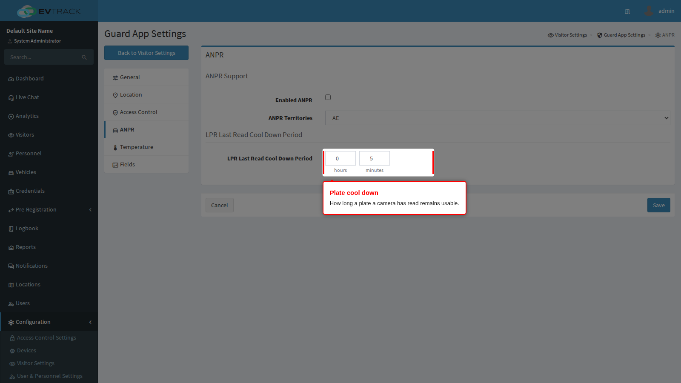Viewport: 681px width, 383px height.
Task: Select the General settings tab
Action: 146,77
